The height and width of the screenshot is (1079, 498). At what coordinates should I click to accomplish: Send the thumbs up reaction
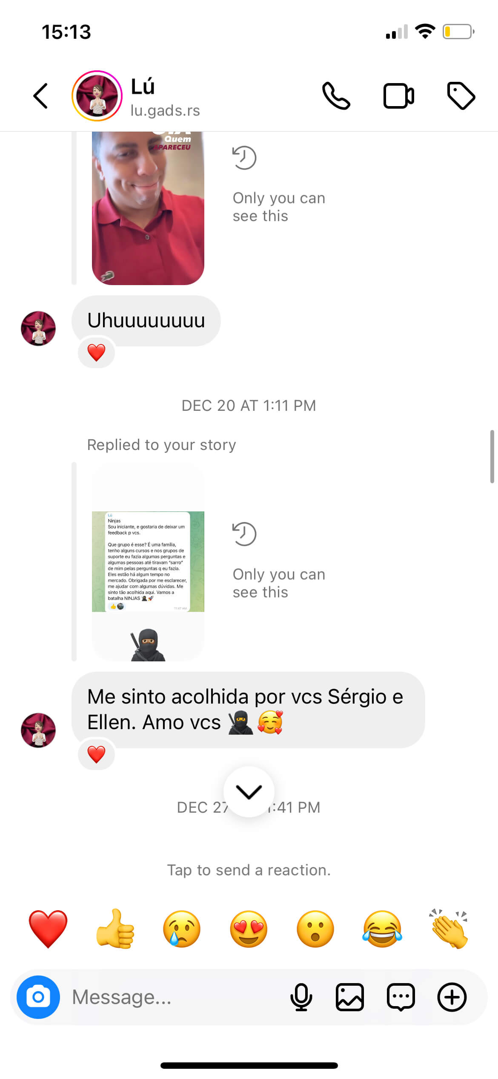[x=115, y=929]
